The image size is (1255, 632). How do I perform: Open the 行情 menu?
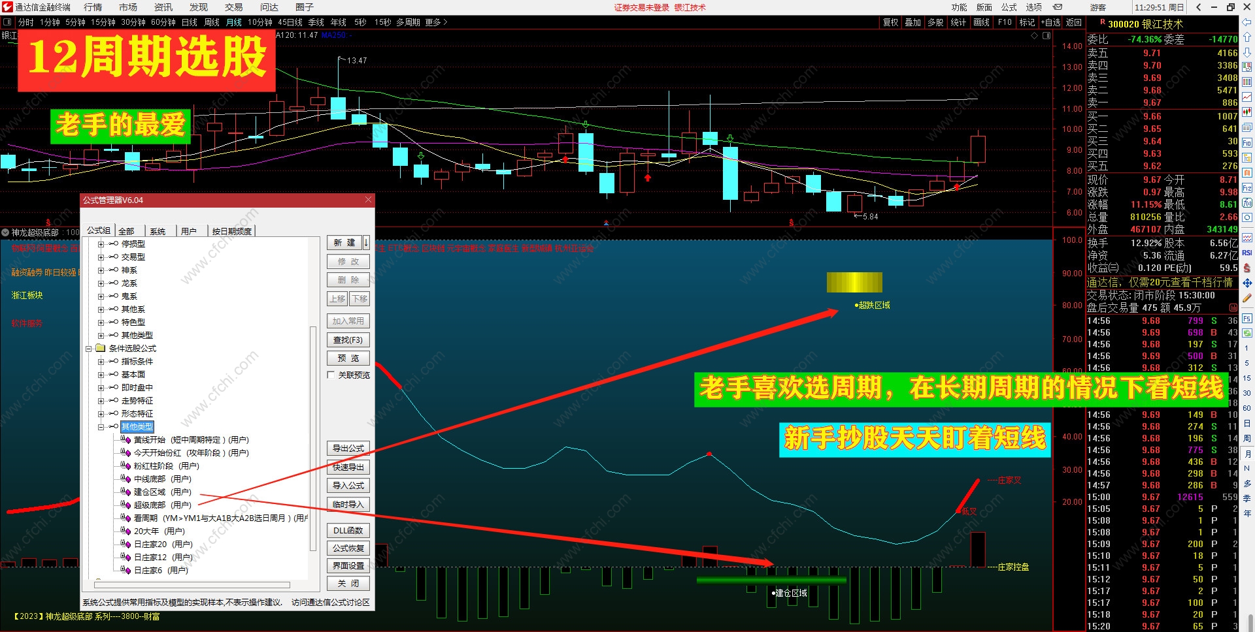click(93, 7)
